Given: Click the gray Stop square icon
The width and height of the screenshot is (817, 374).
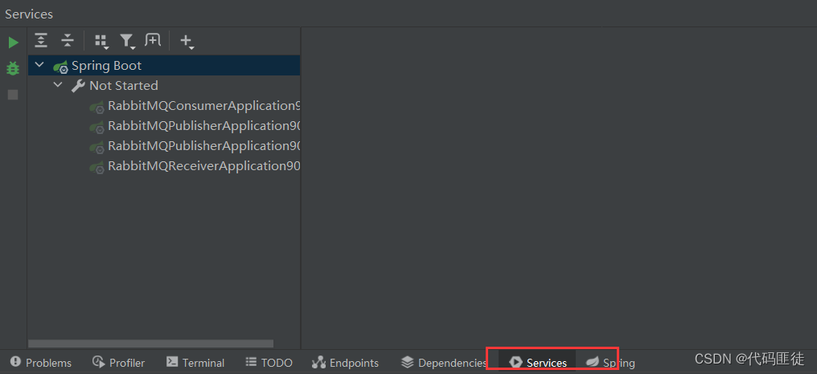Looking at the screenshot, I should tap(13, 95).
